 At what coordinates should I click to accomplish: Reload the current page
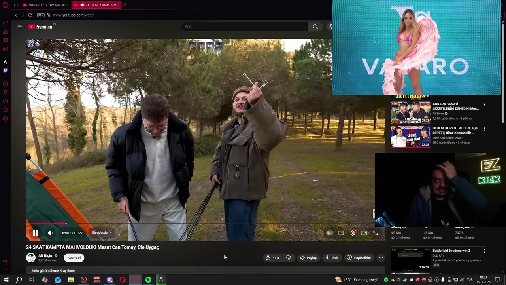[x=30, y=15]
